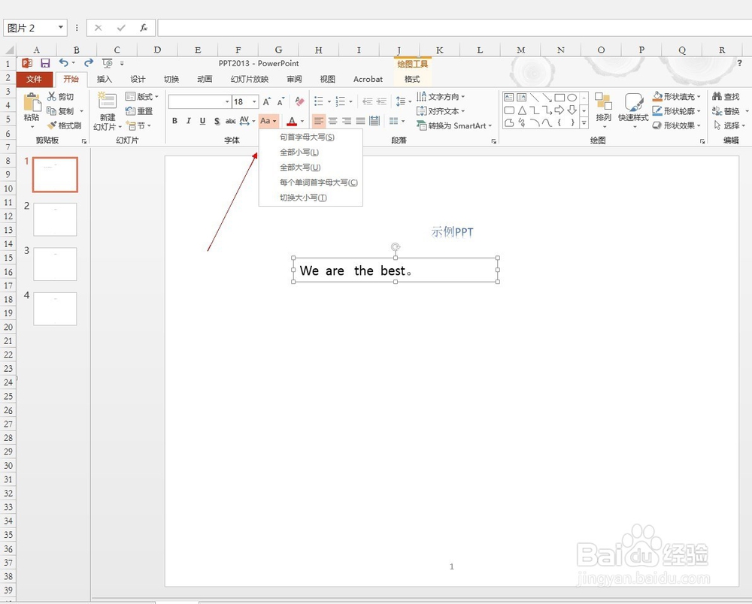
Task: Click the Redo arrow icon
Action: (88, 63)
